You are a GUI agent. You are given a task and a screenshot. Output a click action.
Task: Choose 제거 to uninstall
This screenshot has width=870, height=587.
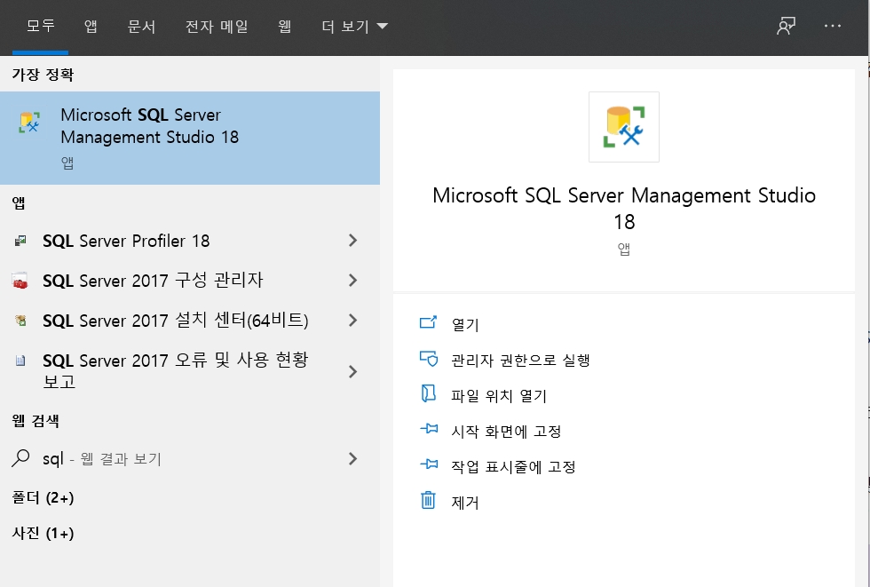465,502
